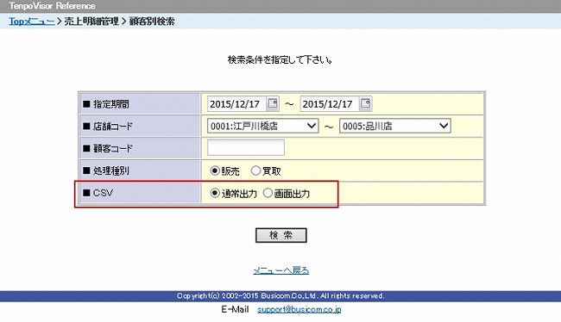561x322 pixels.
Task: Focus the 顧客コード input field
Action: tap(246, 147)
